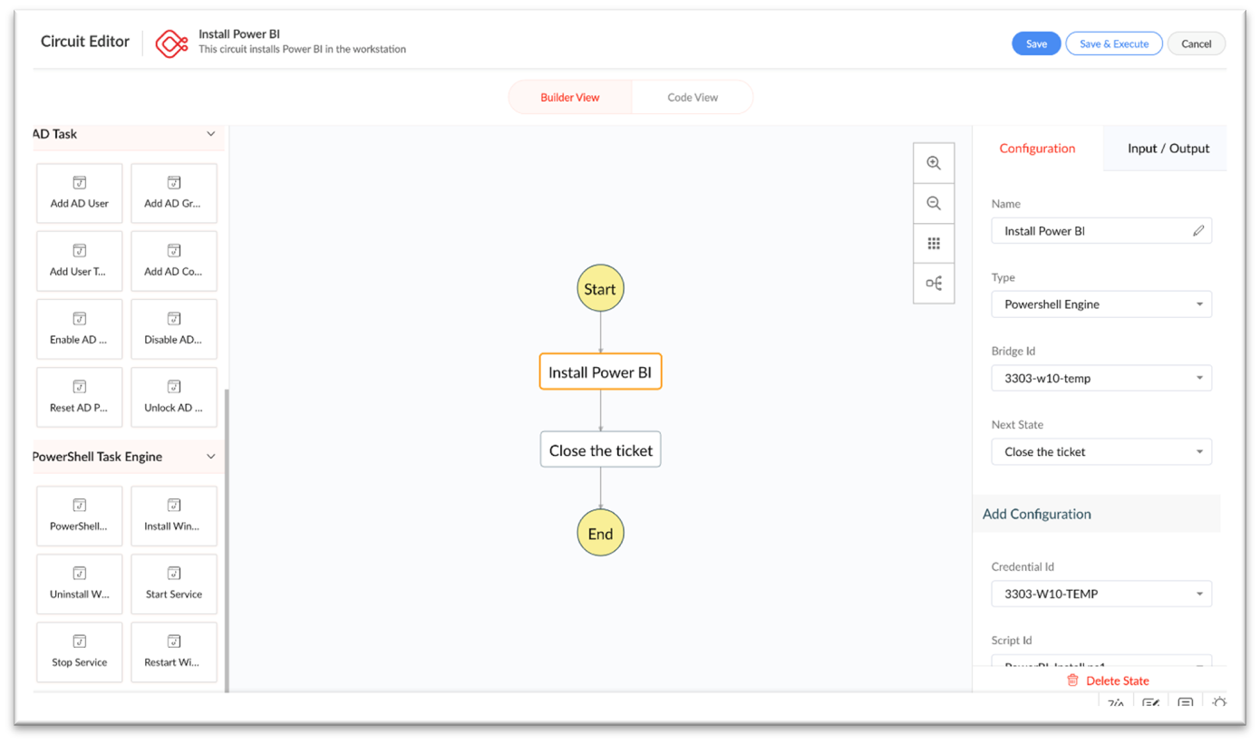The width and height of the screenshot is (1260, 743).
Task: Open the Next State dropdown
Action: click(1101, 451)
